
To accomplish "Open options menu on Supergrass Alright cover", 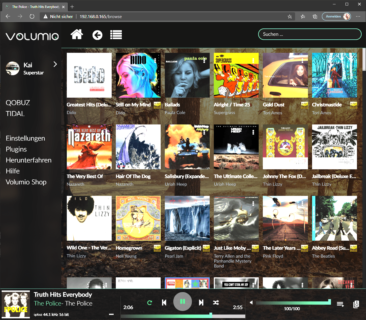I will pos(253,60).
